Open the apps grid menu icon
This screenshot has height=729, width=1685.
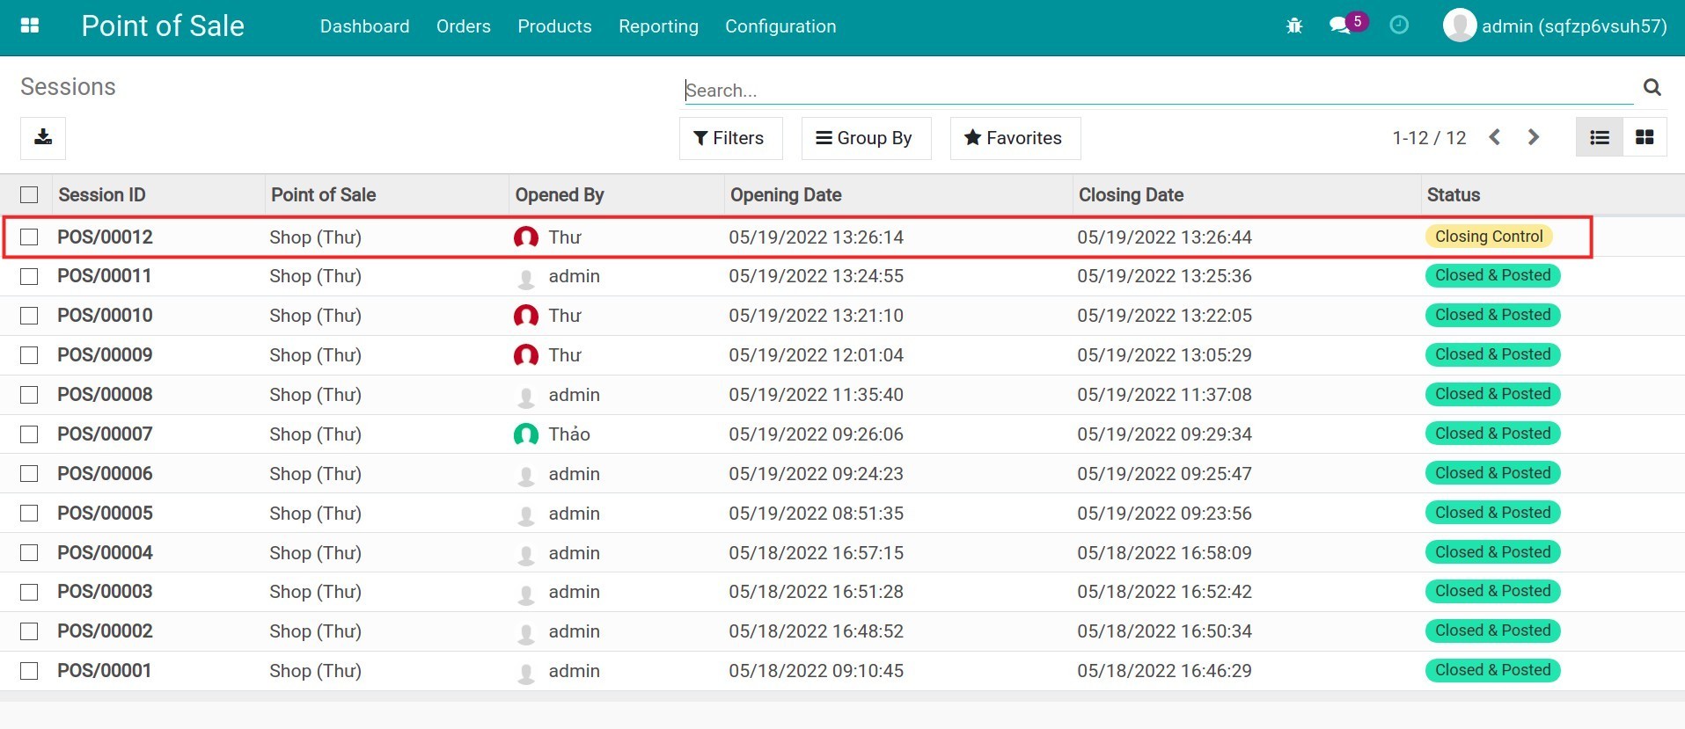tap(30, 26)
